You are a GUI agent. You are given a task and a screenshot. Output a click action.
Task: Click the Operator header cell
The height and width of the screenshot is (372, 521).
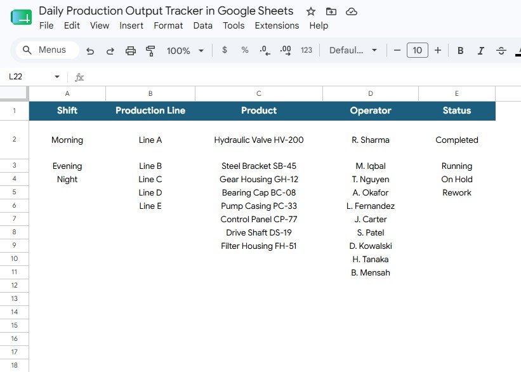click(x=371, y=110)
